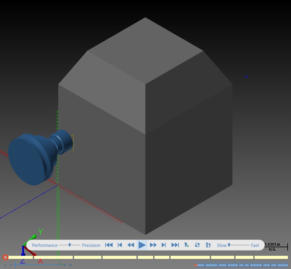This screenshot has height=269, width=291.
Task: Click the Precision label
Action: [x=91, y=245]
